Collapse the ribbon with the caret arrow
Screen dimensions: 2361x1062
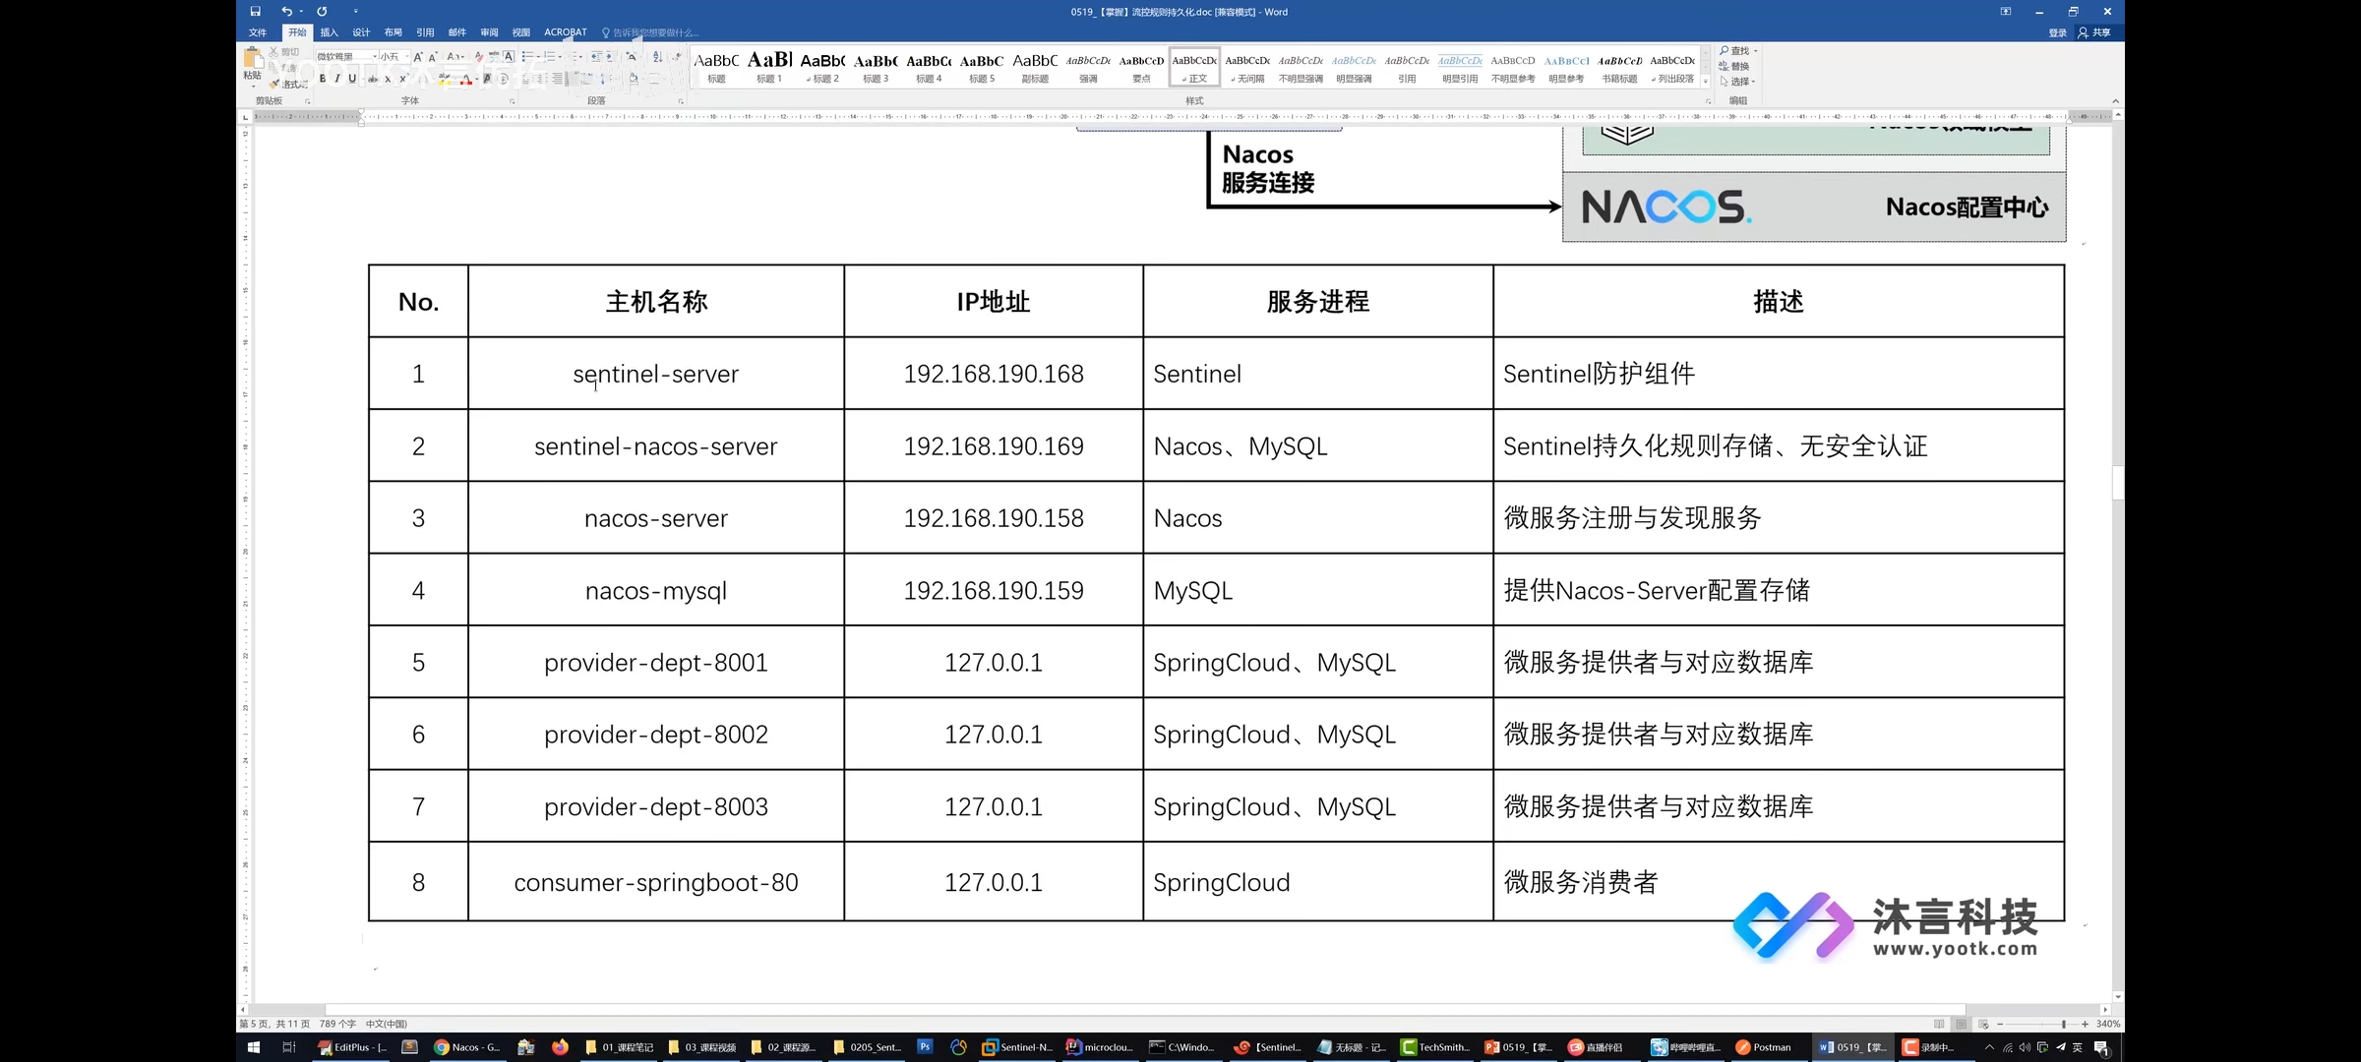pos(2115,101)
